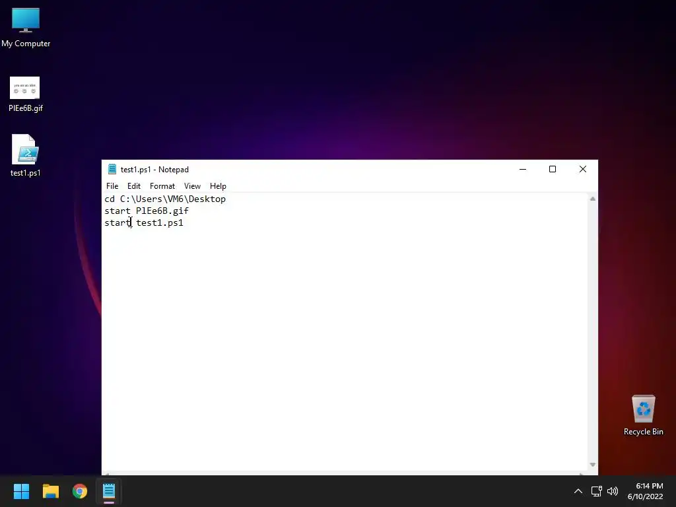Image resolution: width=676 pixels, height=507 pixels.
Task: Place cursor in 'cd C:\Users\VM6\Desktop' line
Action: pos(165,199)
